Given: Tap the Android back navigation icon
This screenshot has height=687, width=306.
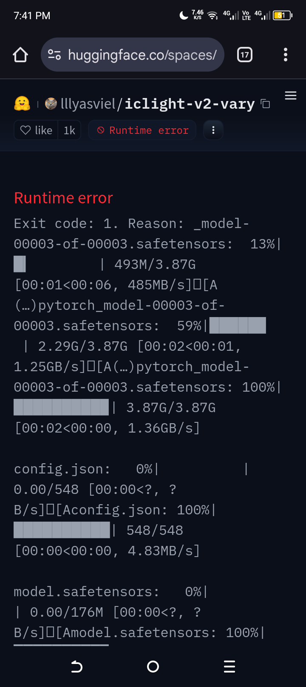Looking at the screenshot, I should [76, 666].
